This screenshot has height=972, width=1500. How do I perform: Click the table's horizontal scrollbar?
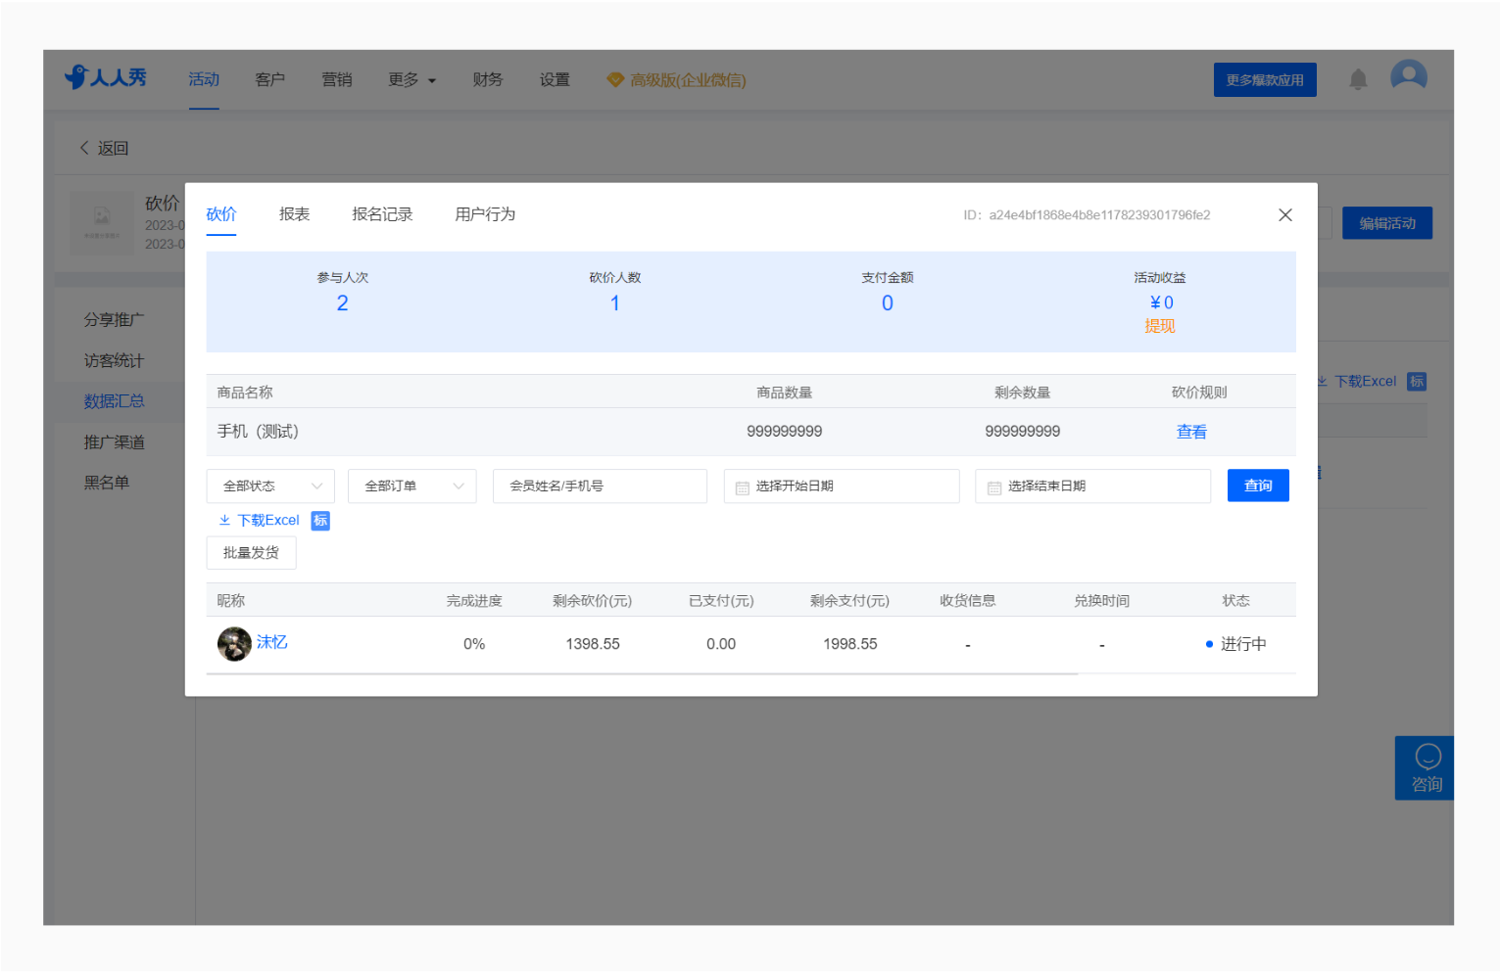[643, 673]
